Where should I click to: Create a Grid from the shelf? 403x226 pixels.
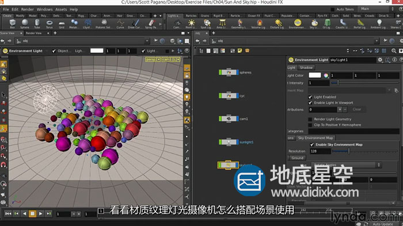click(x=62, y=24)
